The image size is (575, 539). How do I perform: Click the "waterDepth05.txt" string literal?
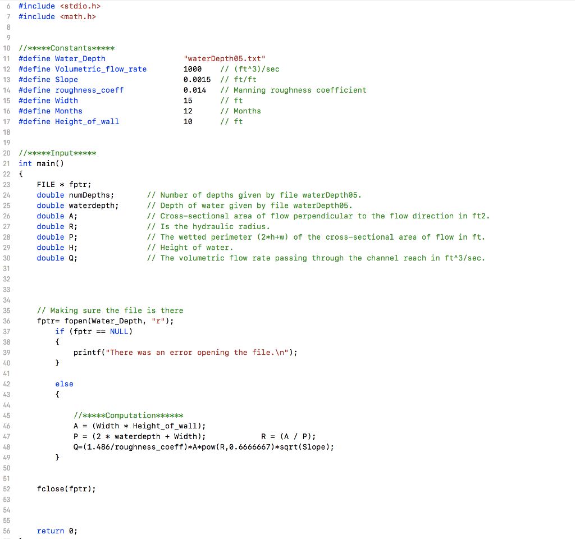click(225, 58)
